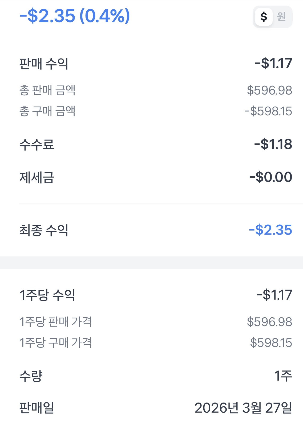Tap the 판매 수익 label
Viewport: 303px width, 433px height.
[44, 64]
